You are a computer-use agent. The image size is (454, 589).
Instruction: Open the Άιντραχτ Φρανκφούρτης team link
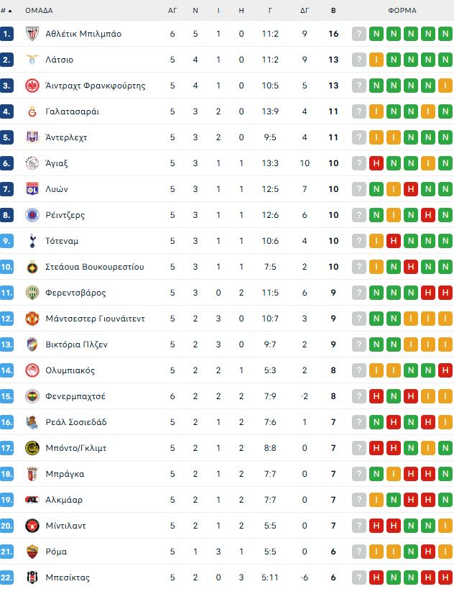[x=96, y=86]
